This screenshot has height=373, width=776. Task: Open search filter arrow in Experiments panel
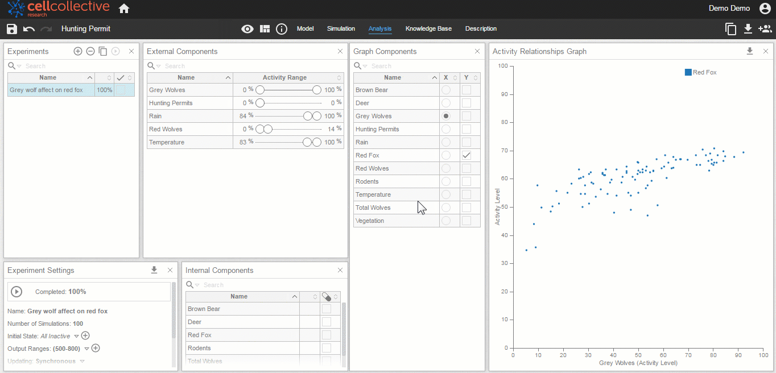[x=19, y=67]
